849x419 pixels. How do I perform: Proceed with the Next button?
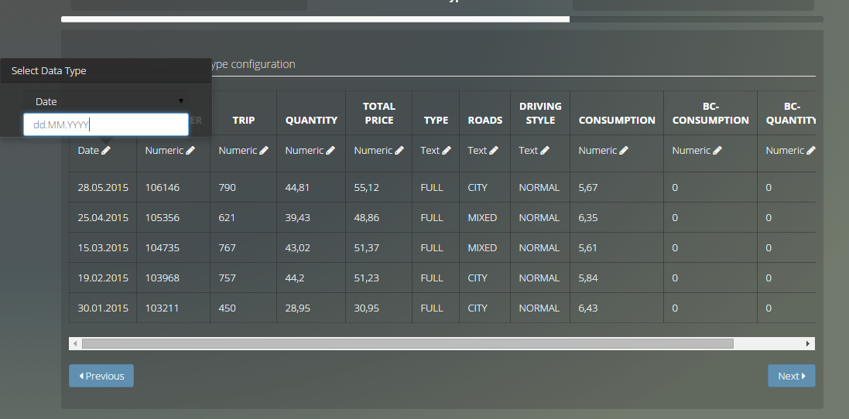pyautogui.click(x=791, y=376)
